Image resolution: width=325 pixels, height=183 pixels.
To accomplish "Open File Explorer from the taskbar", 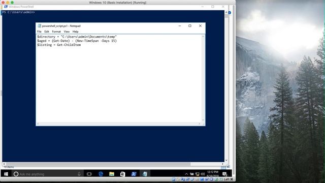I will [112, 174].
